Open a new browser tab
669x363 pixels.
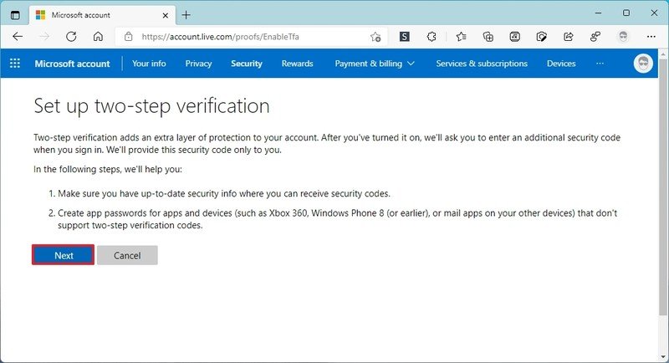coord(186,15)
